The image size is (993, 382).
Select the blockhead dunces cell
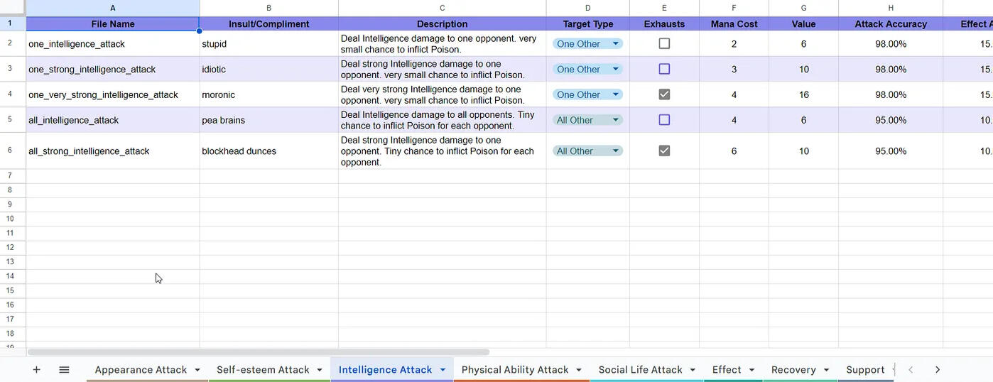click(x=268, y=151)
